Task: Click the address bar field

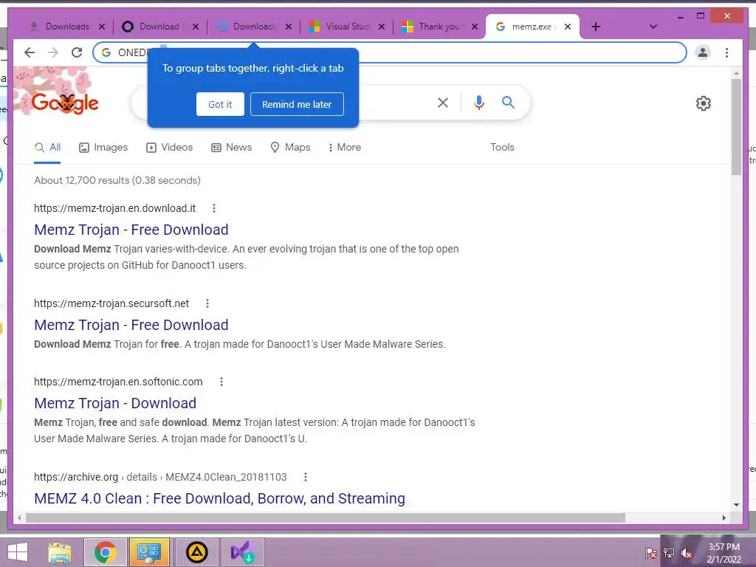Action: pyautogui.click(x=390, y=52)
